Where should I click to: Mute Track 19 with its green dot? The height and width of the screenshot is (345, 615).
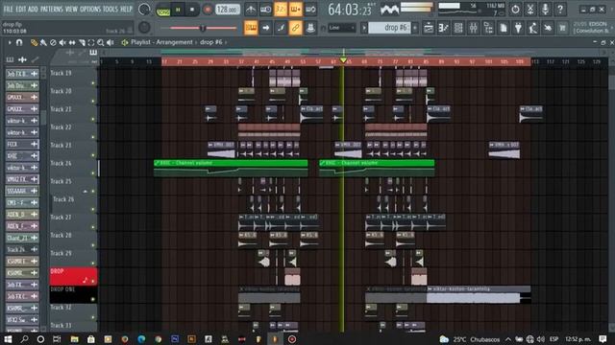tap(93, 83)
